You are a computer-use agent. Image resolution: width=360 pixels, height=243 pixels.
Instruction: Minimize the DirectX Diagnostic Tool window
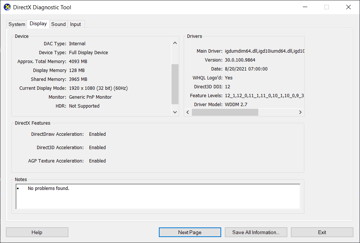click(x=305, y=7)
